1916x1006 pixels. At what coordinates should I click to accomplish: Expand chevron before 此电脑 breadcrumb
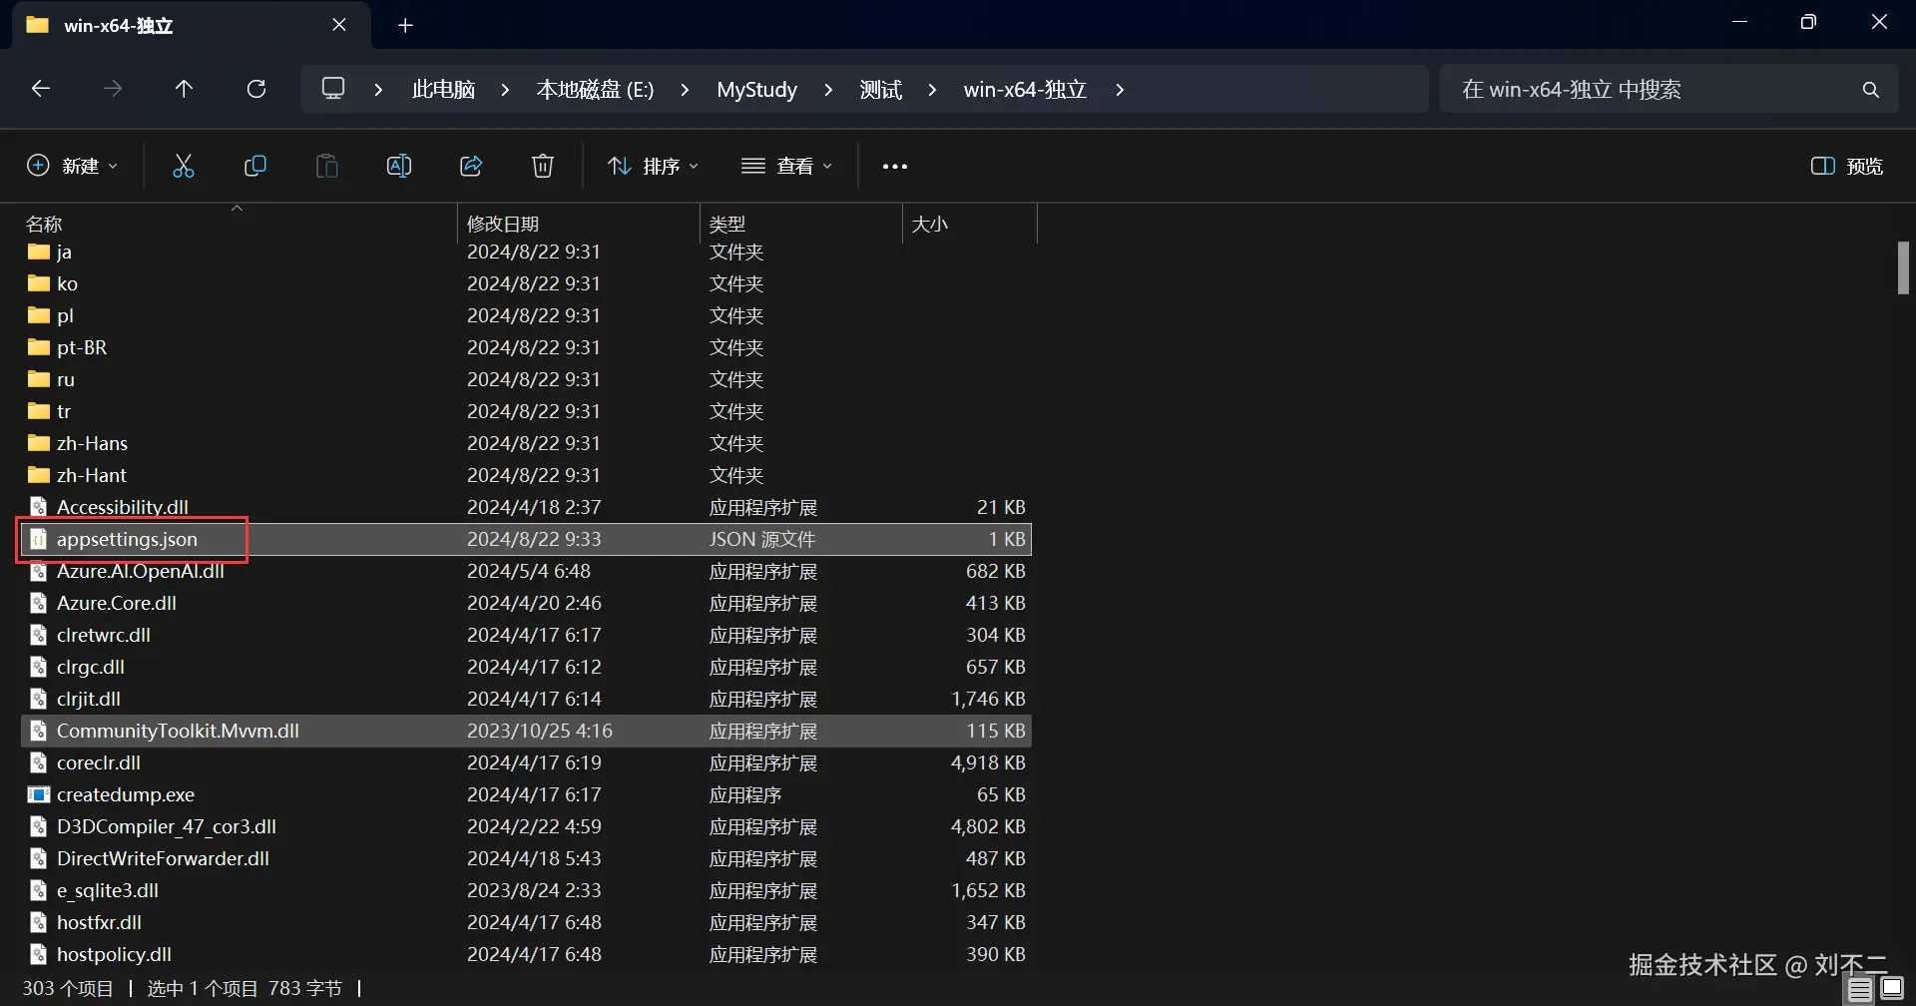(378, 90)
